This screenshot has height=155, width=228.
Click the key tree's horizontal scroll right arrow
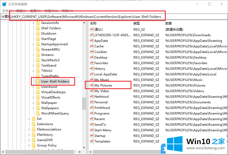[x=80, y=152]
